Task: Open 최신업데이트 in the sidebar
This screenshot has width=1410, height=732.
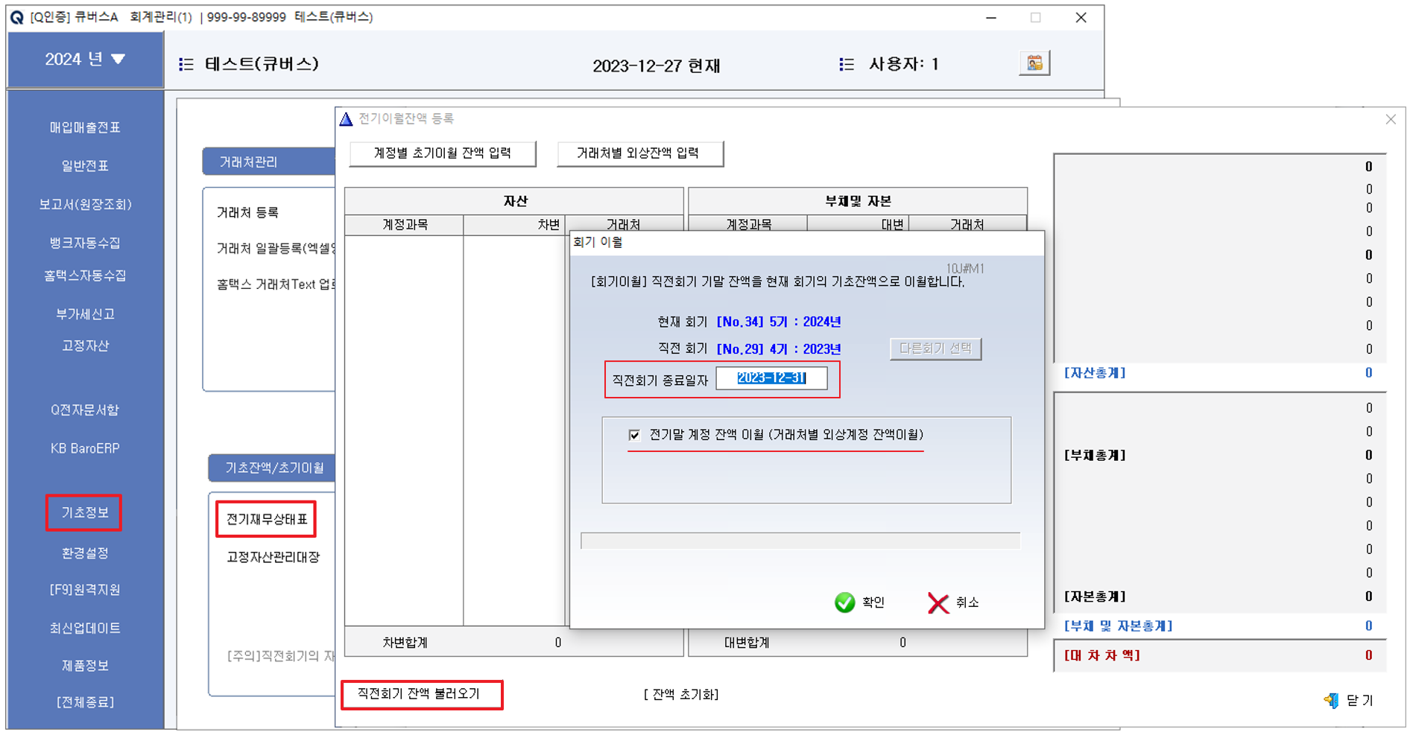Action: coord(85,628)
